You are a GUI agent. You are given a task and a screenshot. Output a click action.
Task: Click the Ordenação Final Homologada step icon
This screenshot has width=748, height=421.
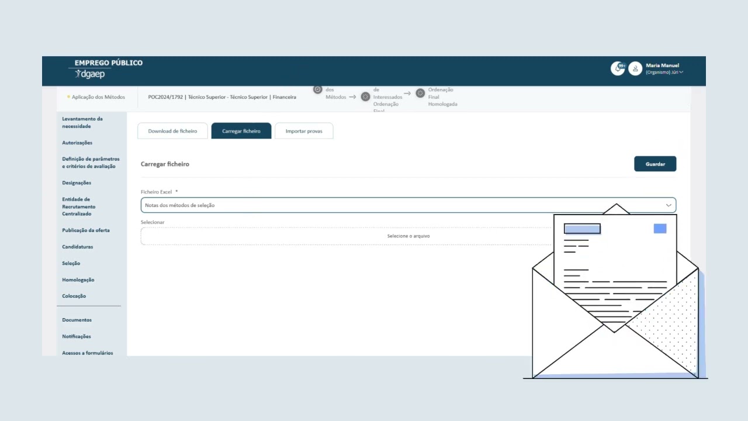[420, 93]
